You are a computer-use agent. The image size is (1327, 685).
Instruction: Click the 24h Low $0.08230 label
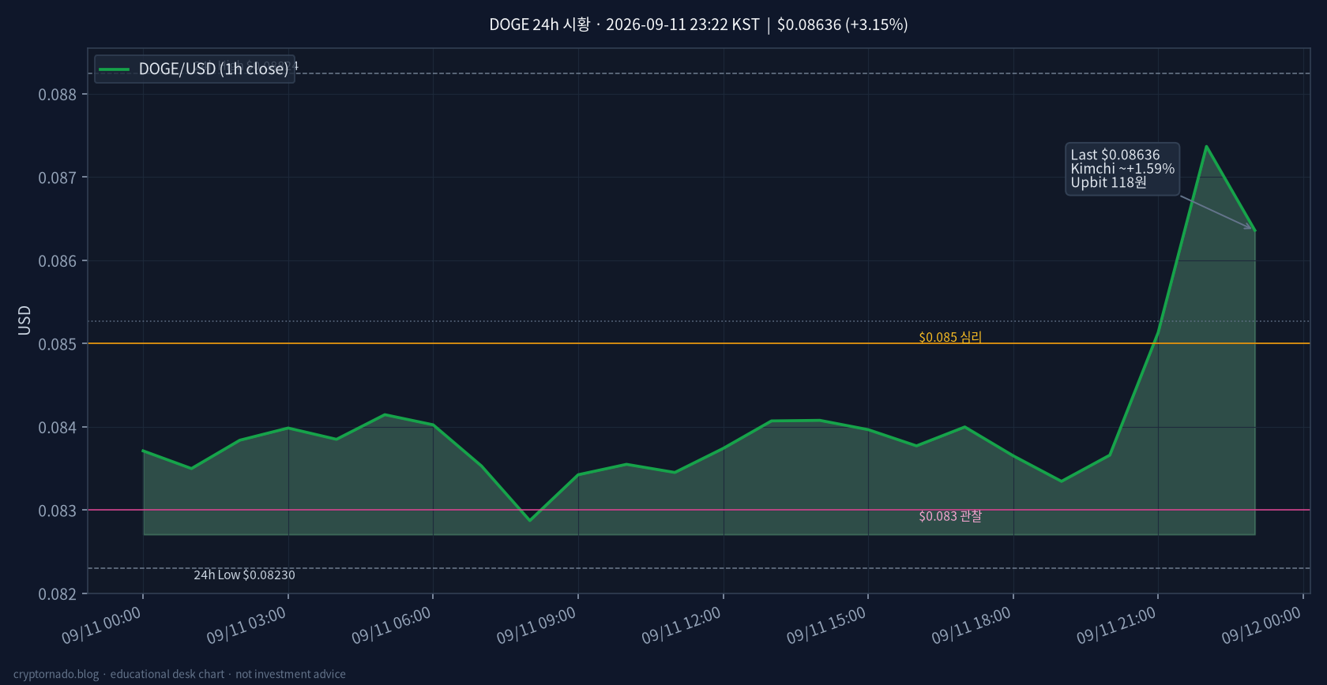coord(244,575)
